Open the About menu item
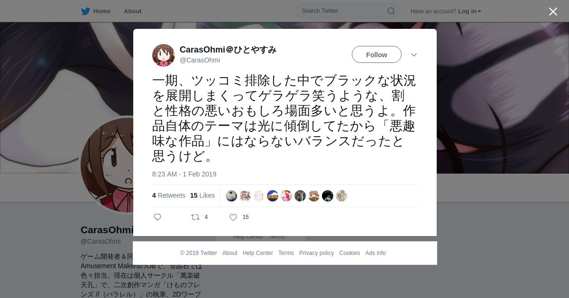The width and height of the screenshot is (569, 298). tap(132, 11)
